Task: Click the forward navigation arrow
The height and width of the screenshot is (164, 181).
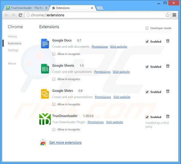Action: (x=14, y=15)
